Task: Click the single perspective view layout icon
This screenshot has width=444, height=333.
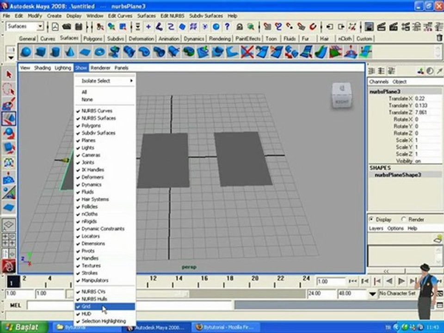Action: pos(9,225)
